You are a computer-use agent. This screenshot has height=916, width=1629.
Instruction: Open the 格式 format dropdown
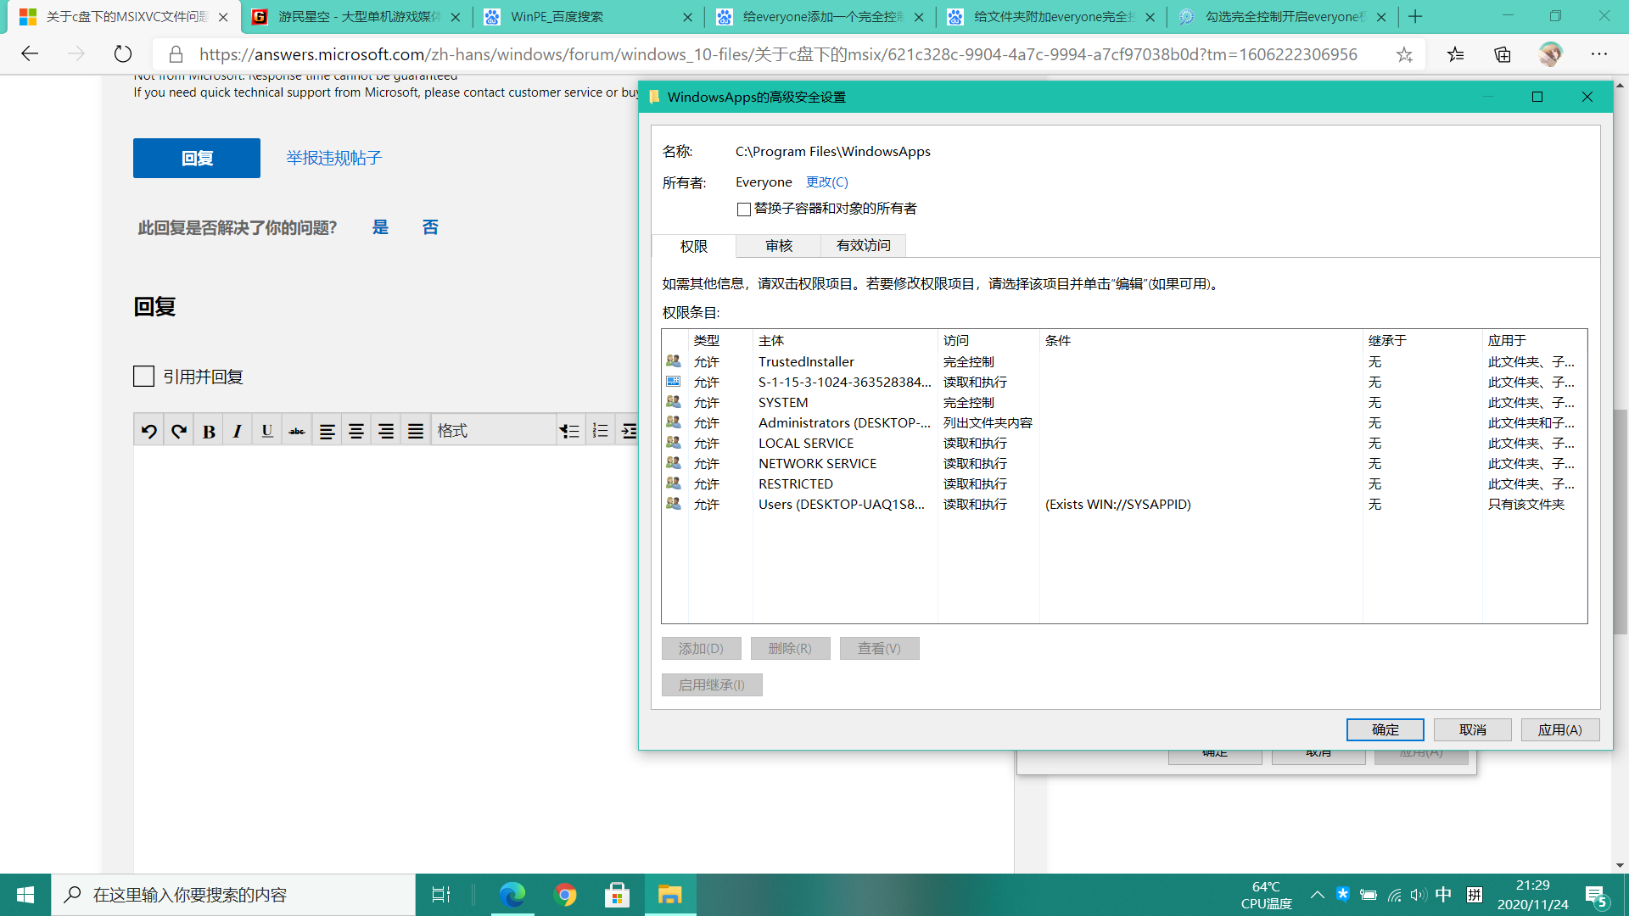[x=492, y=431]
